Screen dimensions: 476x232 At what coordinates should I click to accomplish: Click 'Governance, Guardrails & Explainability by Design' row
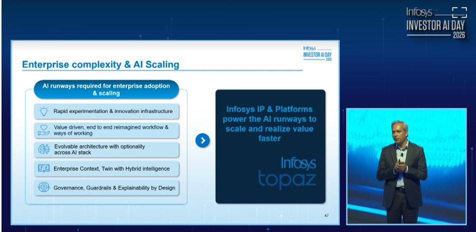114,188
